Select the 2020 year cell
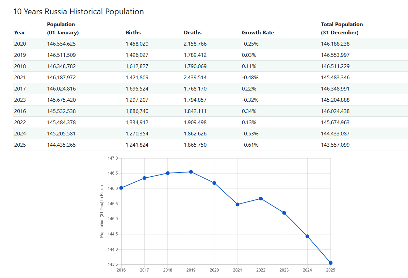The width and height of the screenshot is (408, 278). 20,44
